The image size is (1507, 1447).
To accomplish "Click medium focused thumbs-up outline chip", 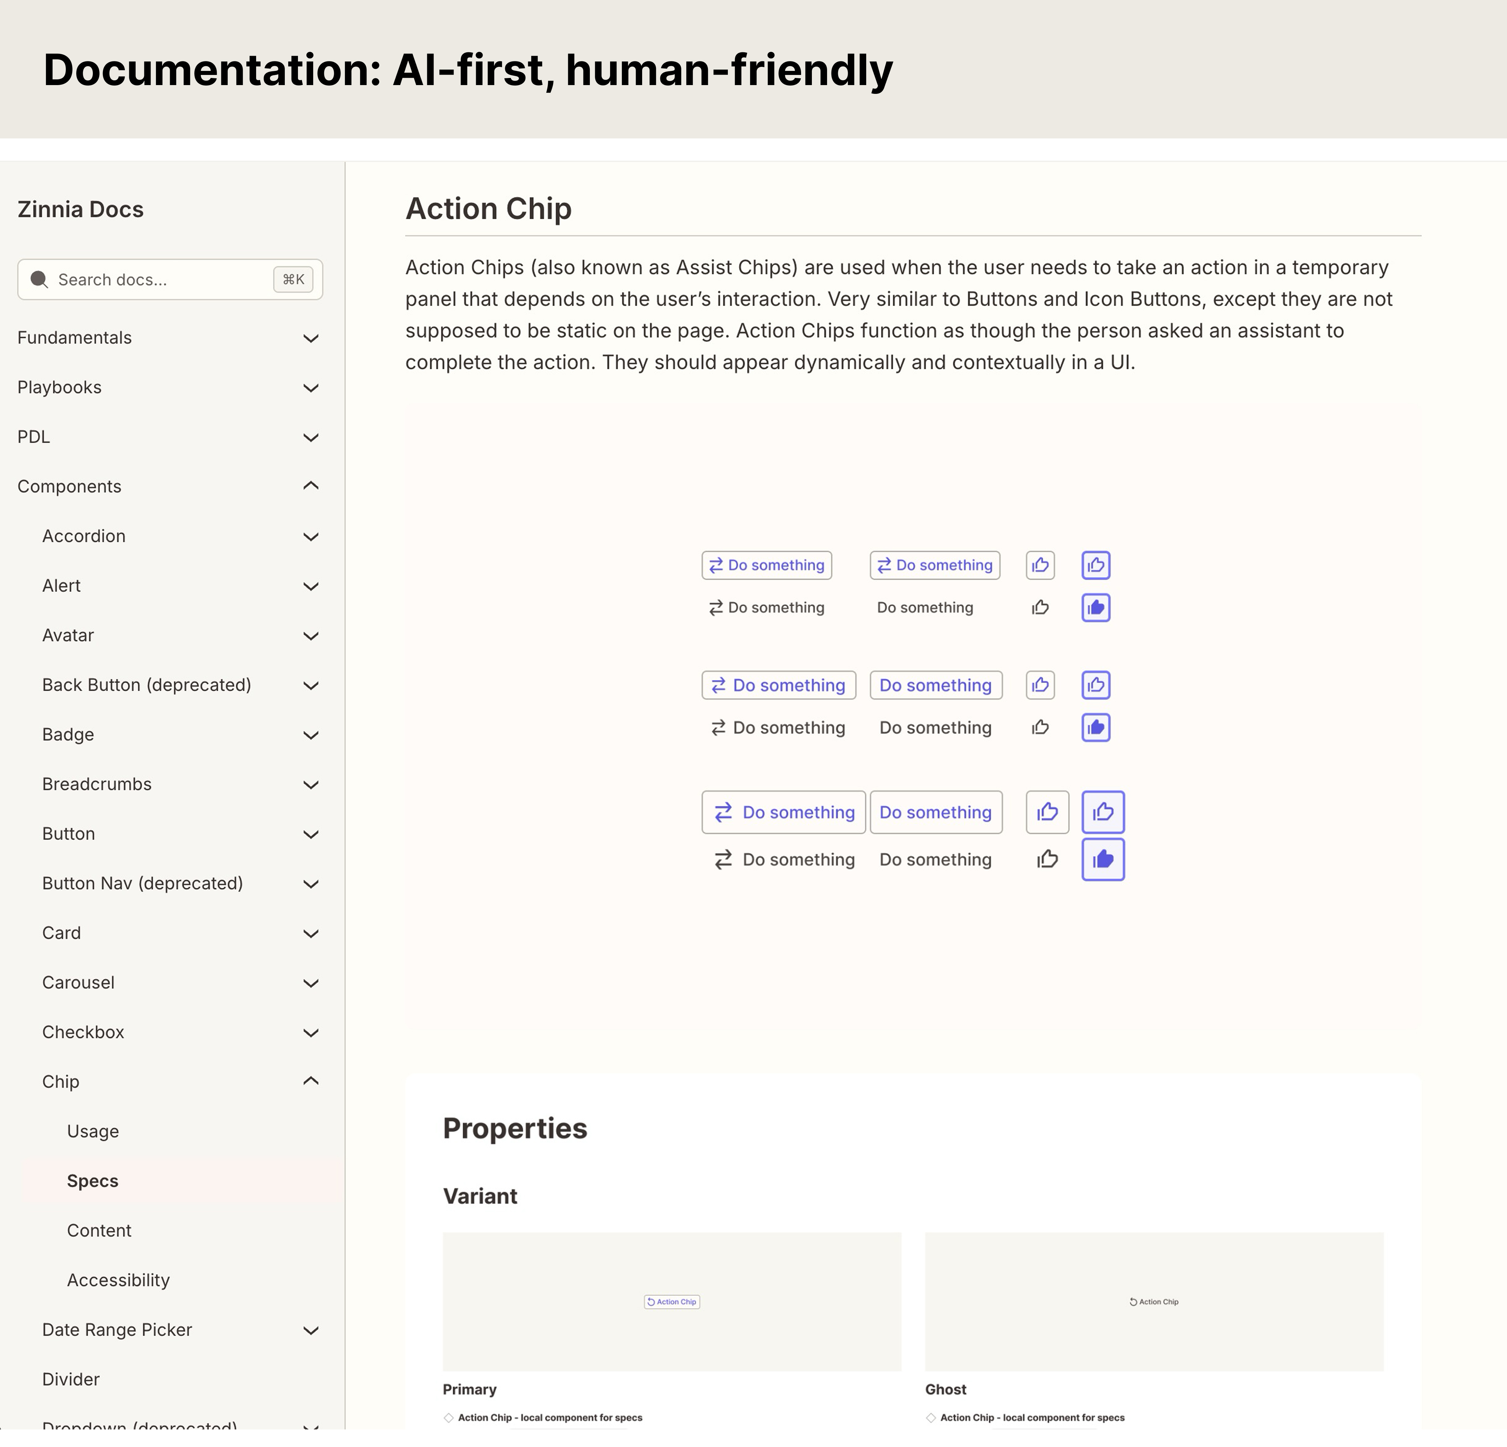I will (x=1096, y=685).
